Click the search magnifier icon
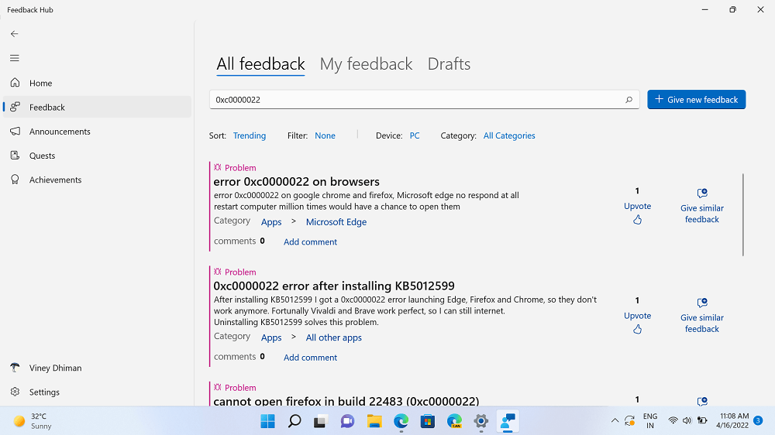Screen dimensions: 775x435 tap(629, 100)
